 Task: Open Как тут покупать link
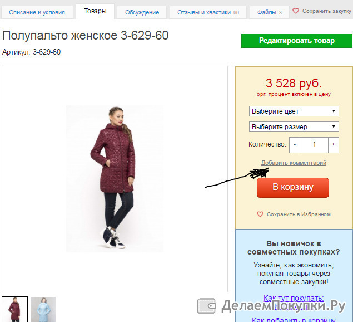click(x=294, y=298)
